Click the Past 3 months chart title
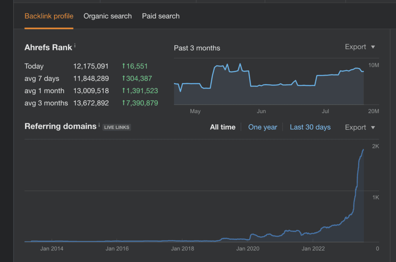The width and height of the screenshot is (396, 262). tap(197, 48)
